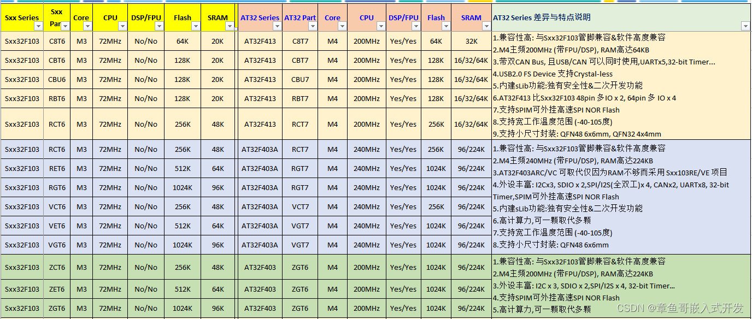Select the CBT6 part cell
752x319 pixels.
[57, 60]
